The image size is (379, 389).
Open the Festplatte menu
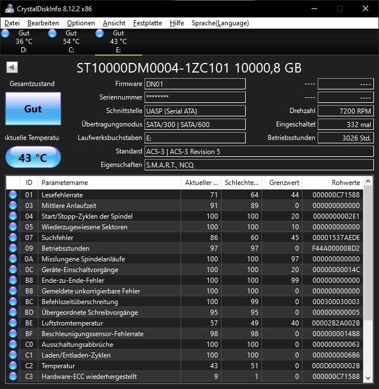point(147,23)
